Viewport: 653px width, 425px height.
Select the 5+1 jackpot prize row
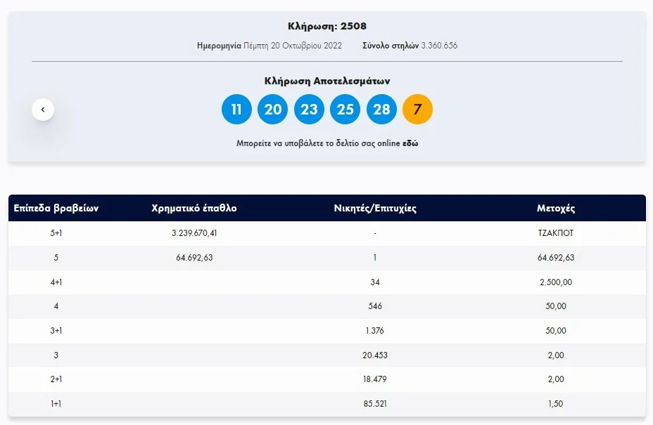click(326, 233)
